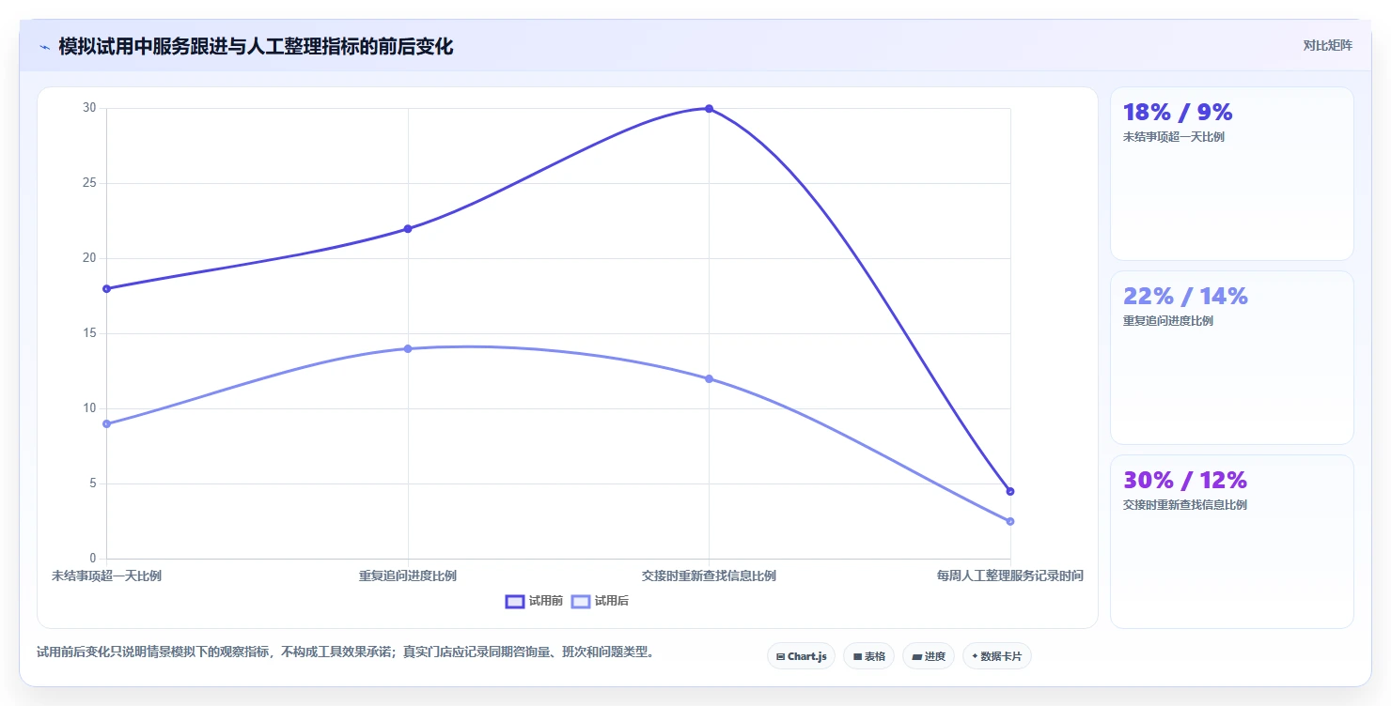This screenshot has width=1391, height=706.
Task: Click the 表格 tag chip
Action: pyautogui.click(x=868, y=656)
